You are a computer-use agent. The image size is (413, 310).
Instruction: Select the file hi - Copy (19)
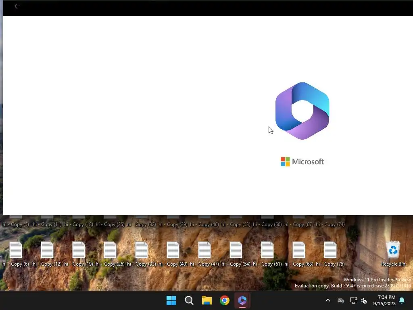click(79, 254)
